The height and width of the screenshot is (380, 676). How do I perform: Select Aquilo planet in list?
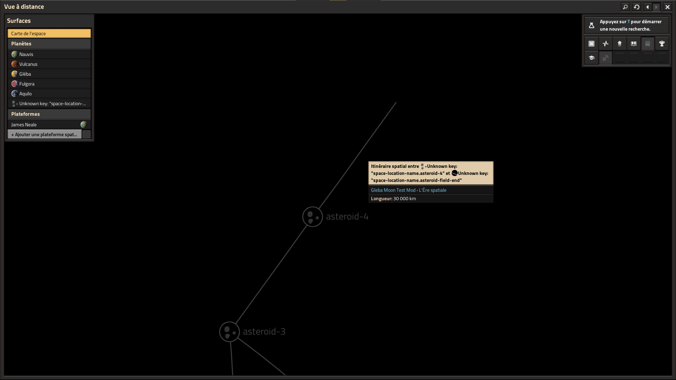coord(49,94)
